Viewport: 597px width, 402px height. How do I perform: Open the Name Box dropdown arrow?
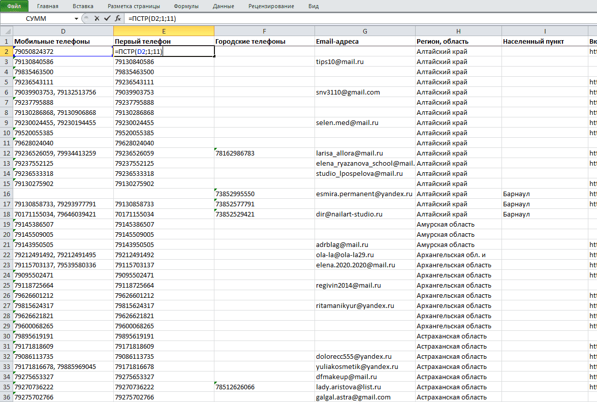tap(76, 19)
